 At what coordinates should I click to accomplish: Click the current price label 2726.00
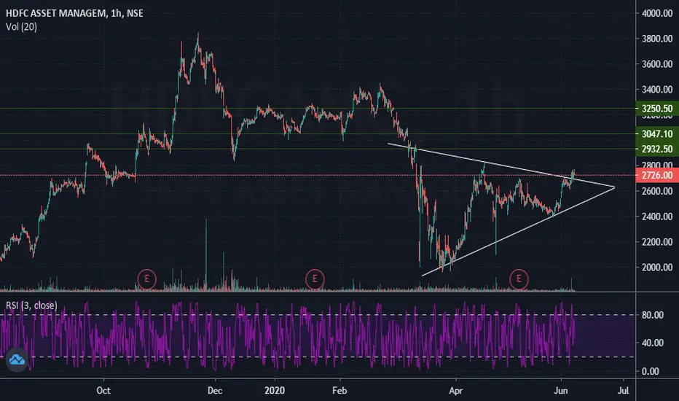point(657,175)
